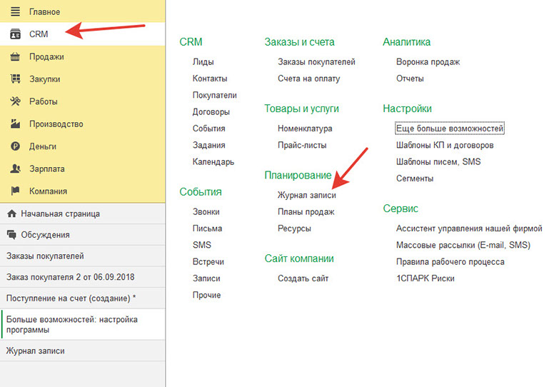559x387 pixels.
Task: Open SMS events link
Action: [x=202, y=245]
